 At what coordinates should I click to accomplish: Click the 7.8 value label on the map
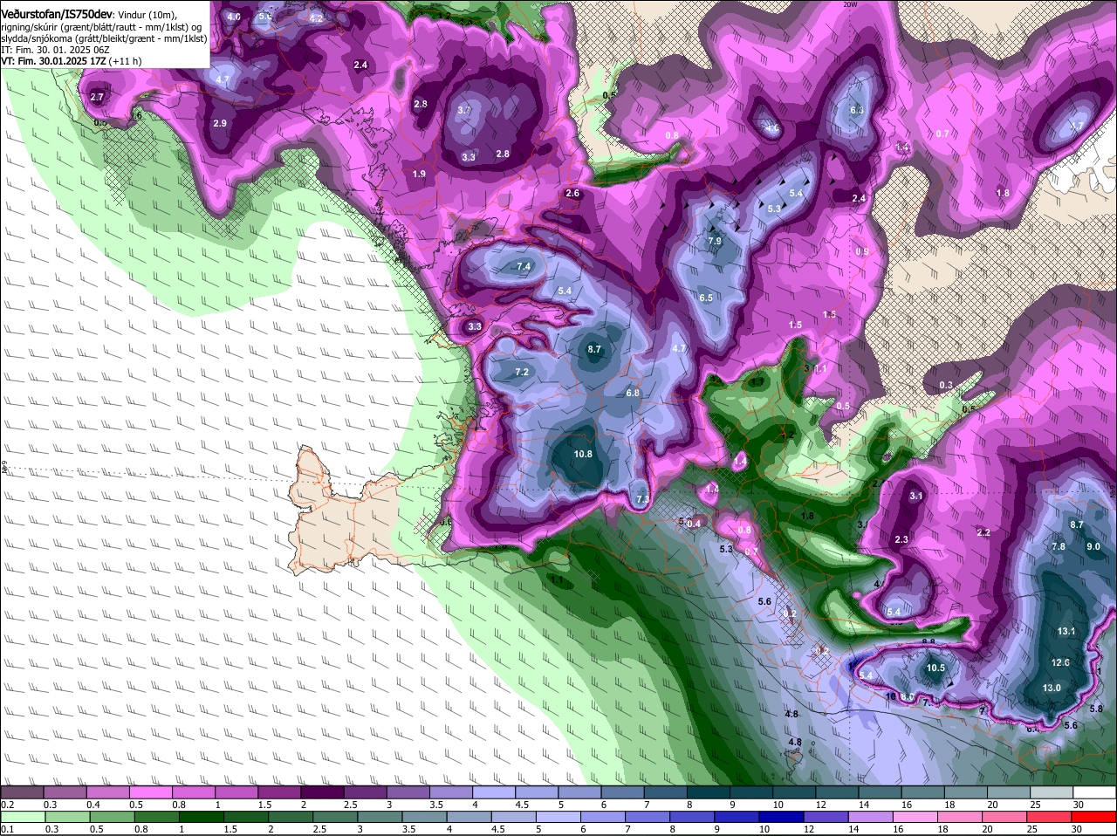pos(1059,546)
